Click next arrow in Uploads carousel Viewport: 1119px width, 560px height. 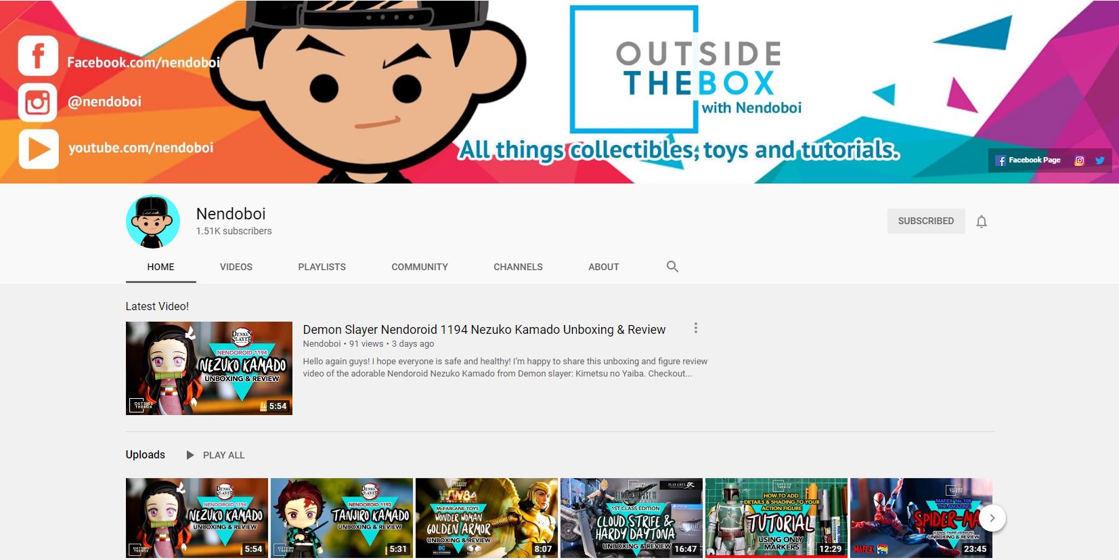992,518
